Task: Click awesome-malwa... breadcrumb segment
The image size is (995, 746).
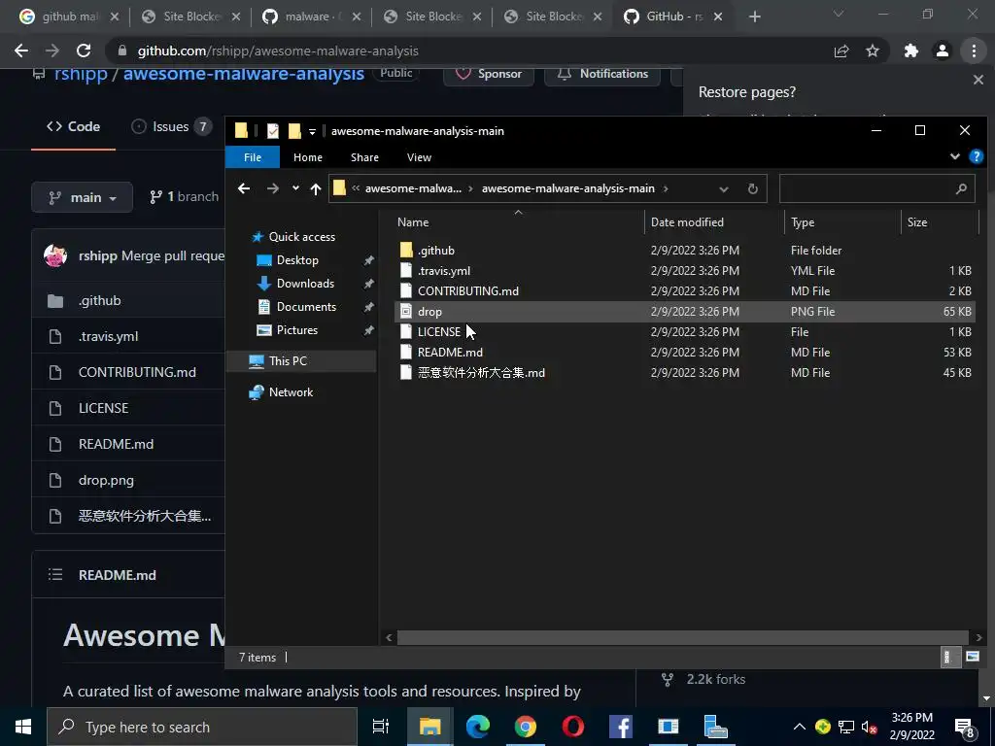Action: [x=413, y=188]
